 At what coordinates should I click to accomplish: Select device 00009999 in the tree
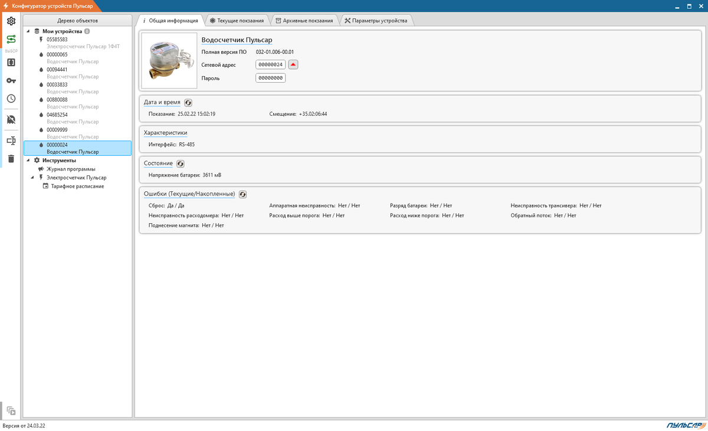tap(77, 133)
